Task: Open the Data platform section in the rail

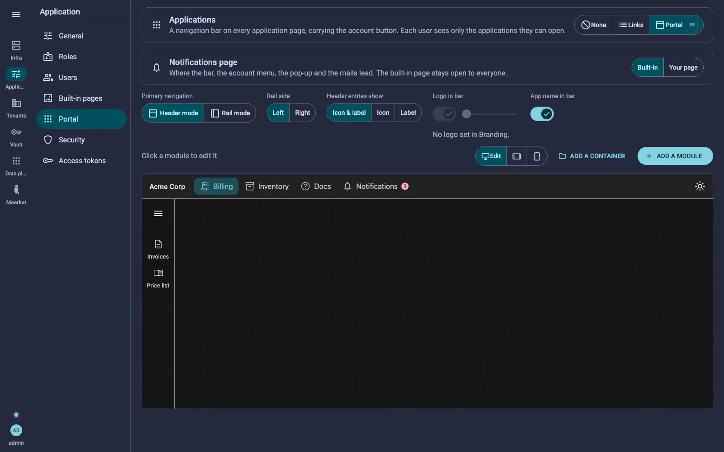Action: pos(16,166)
